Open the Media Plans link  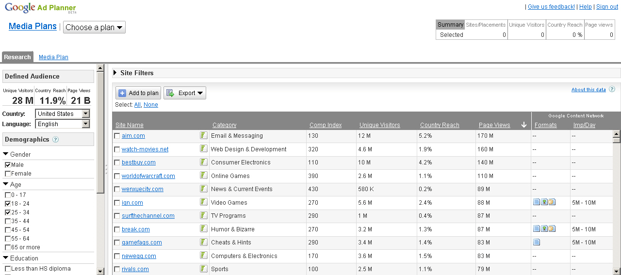coord(33,26)
